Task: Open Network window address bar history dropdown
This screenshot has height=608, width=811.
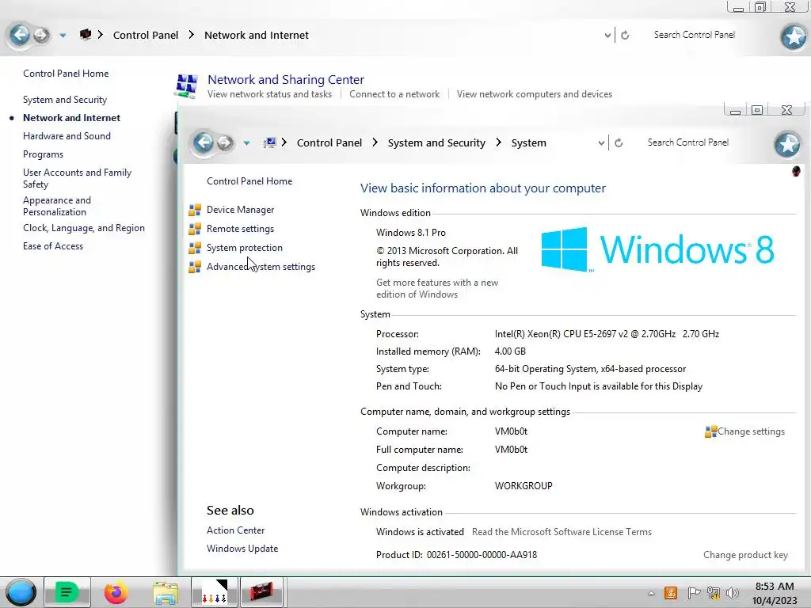Action: [607, 36]
